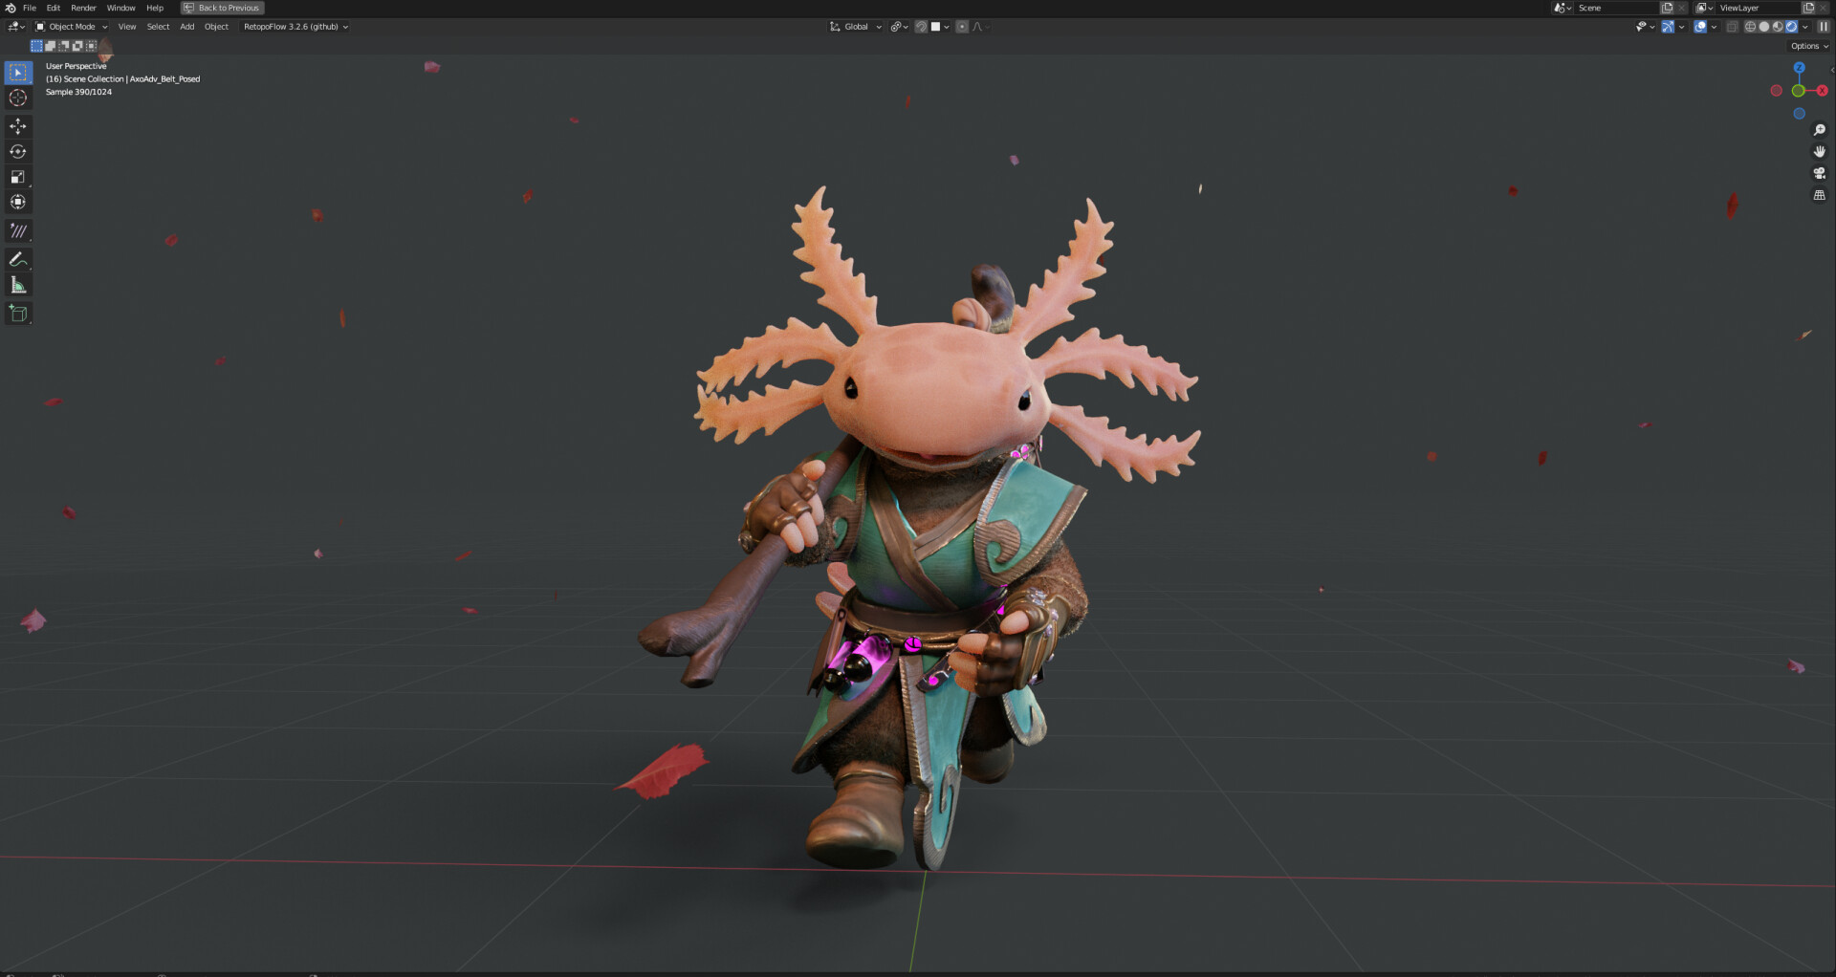Activate the Add Cube tool
Image resolution: width=1836 pixels, height=977 pixels.
[17, 313]
